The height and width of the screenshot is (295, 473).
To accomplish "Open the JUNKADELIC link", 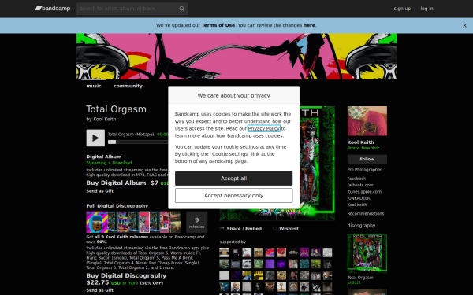I will [x=359, y=198].
